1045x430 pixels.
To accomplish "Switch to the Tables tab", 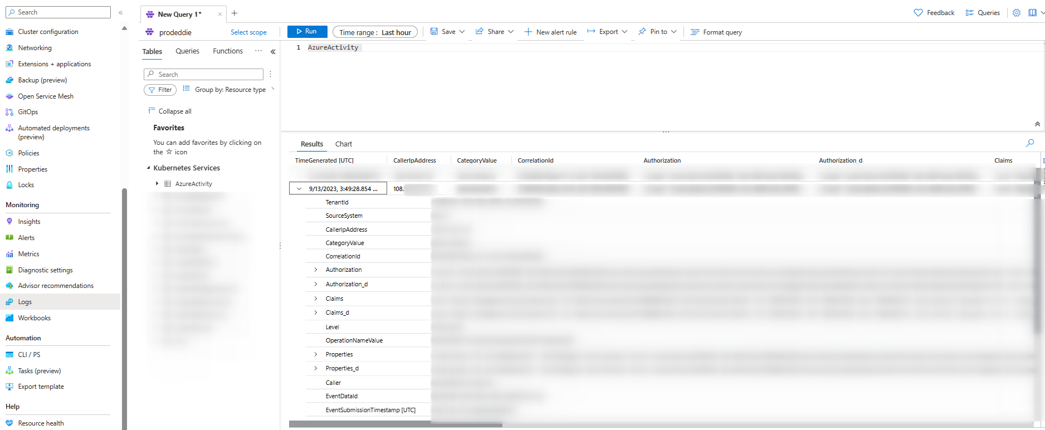I will click(152, 52).
